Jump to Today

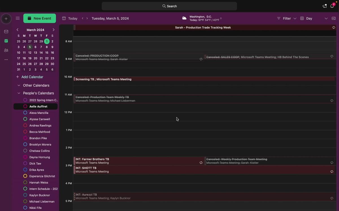coord(70,18)
